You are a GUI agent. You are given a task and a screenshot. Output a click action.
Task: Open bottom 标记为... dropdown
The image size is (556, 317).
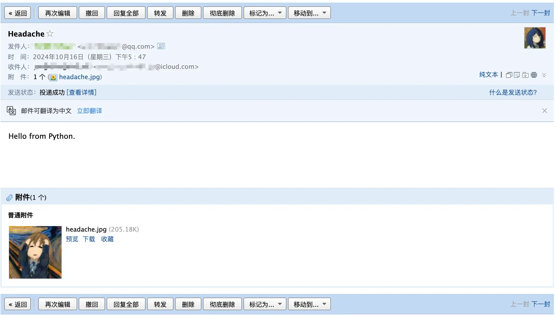(265, 304)
